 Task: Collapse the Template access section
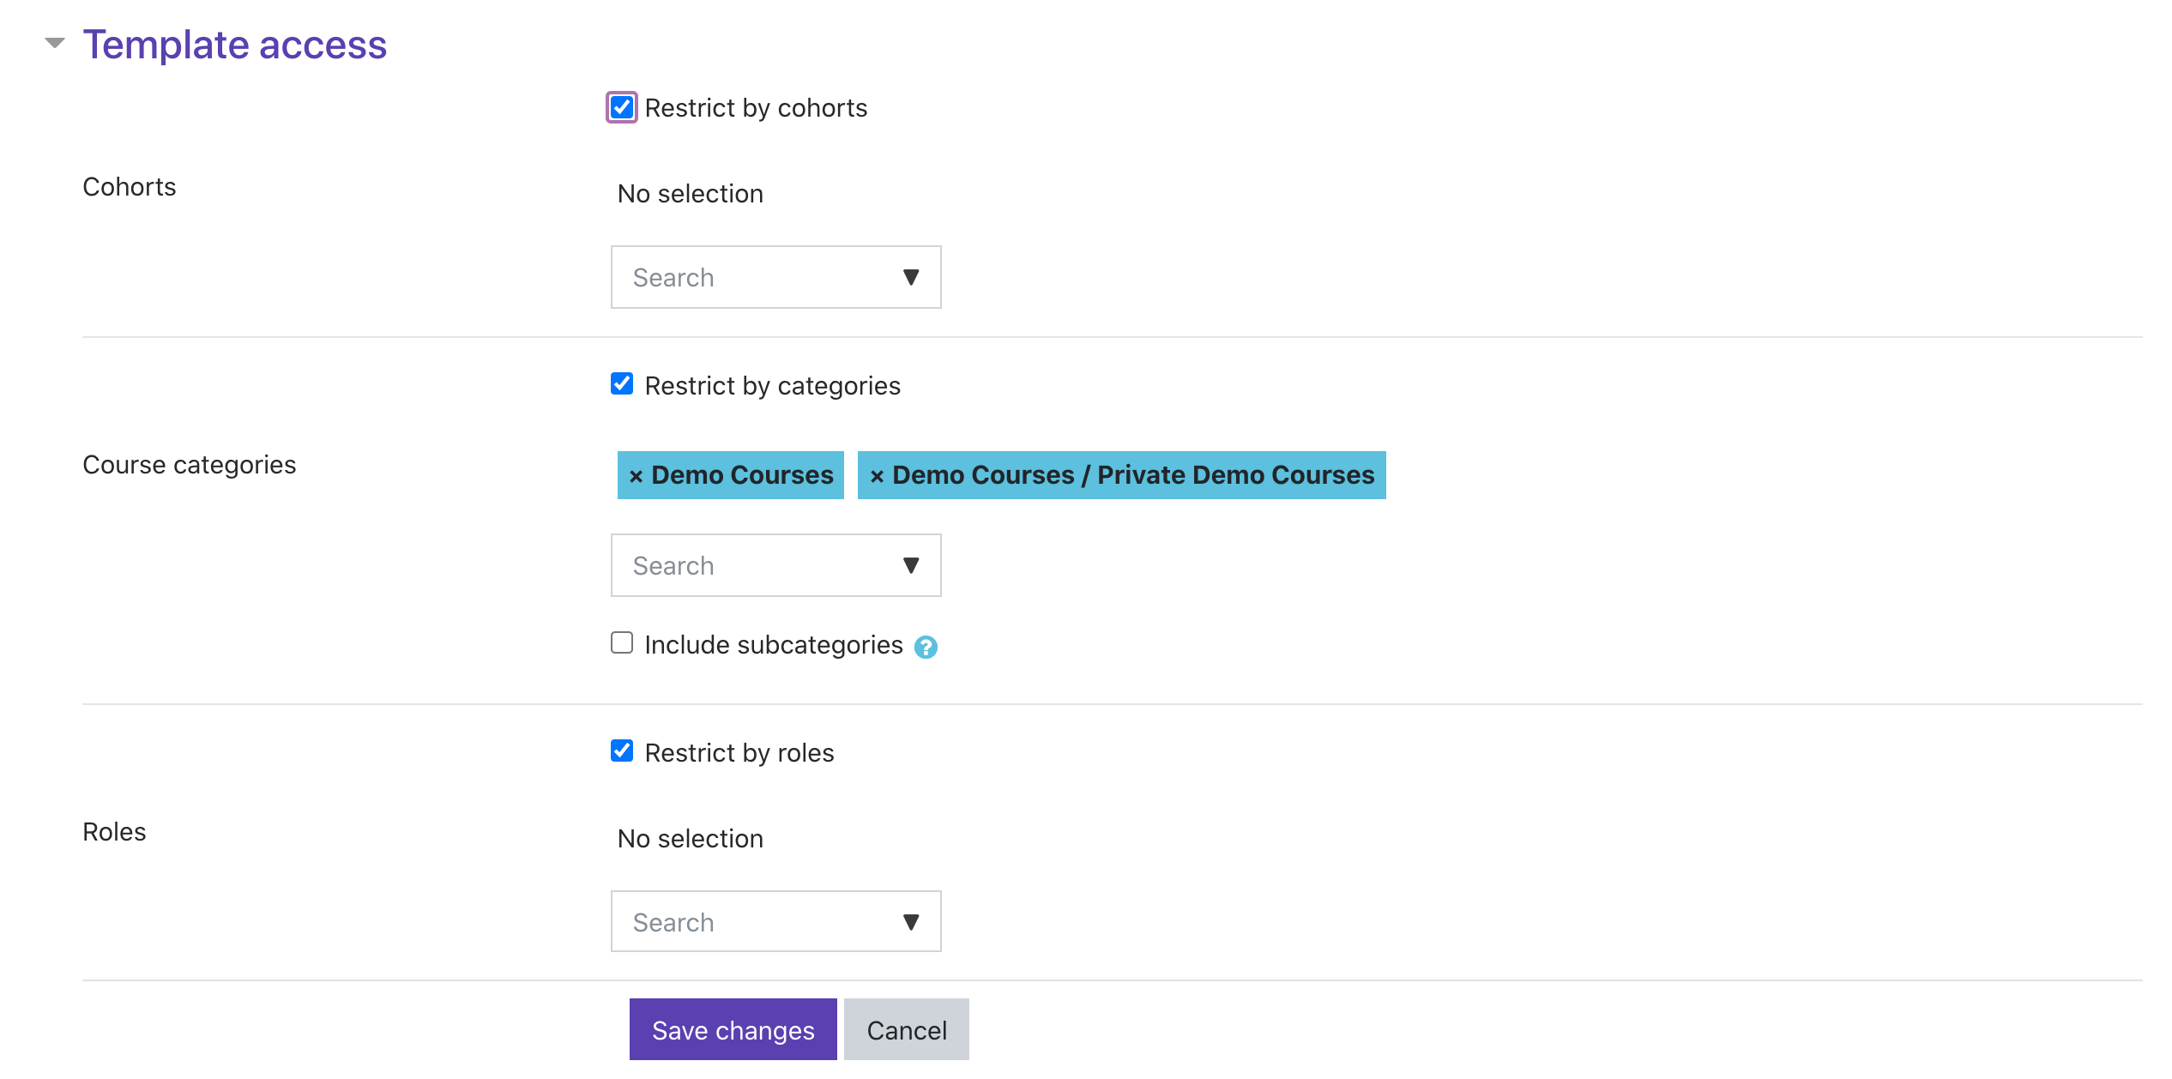coord(54,43)
